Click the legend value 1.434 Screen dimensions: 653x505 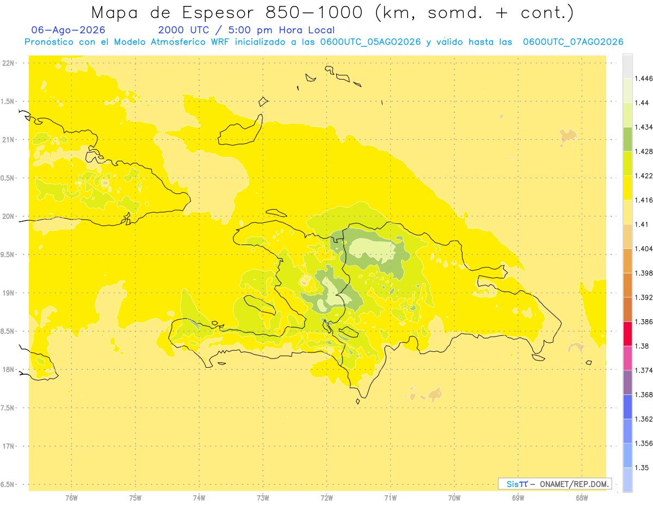(644, 127)
